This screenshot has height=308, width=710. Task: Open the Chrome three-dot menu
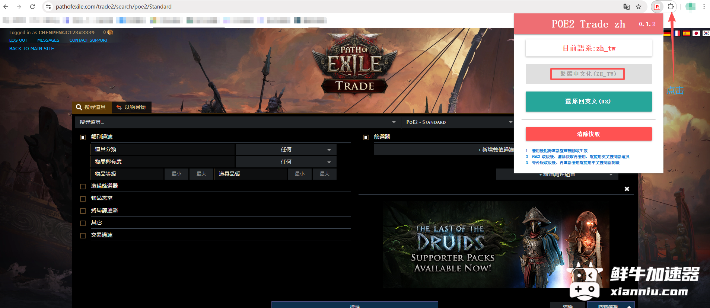click(704, 7)
